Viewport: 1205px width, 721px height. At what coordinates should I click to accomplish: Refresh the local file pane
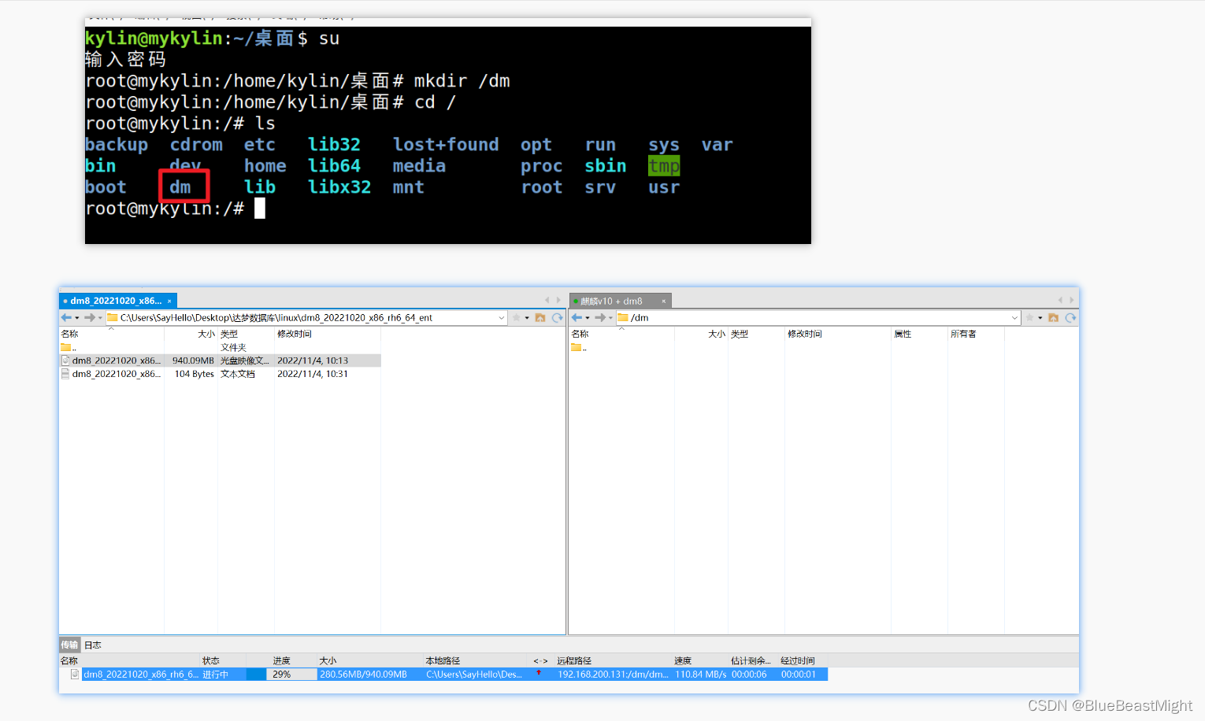(x=558, y=318)
